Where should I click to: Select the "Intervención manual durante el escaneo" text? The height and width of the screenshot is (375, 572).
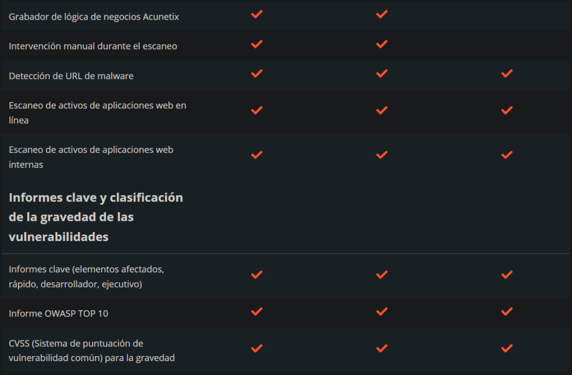tap(93, 46)
